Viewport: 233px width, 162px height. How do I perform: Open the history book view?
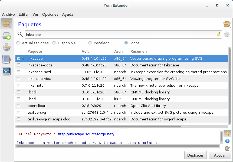pyautogui.click(x=6, y=59)
